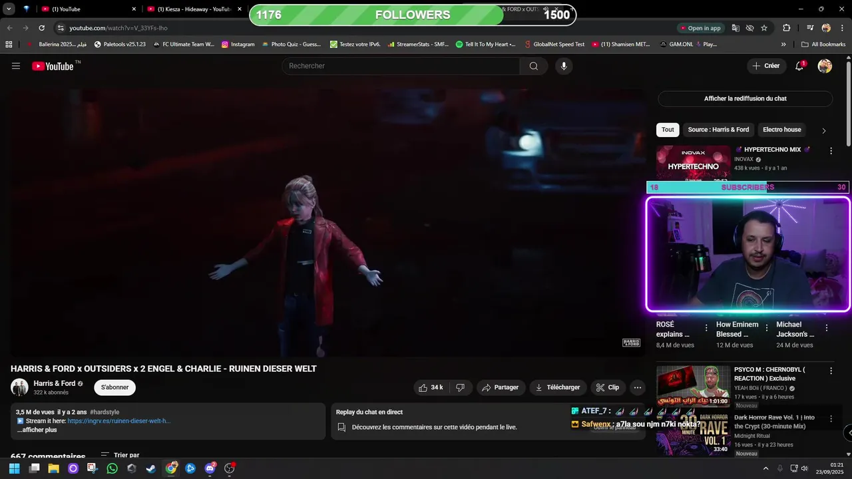Click the S'abonner subscribe button
This screenshot has height=479, width=852.
pos(115,387)
